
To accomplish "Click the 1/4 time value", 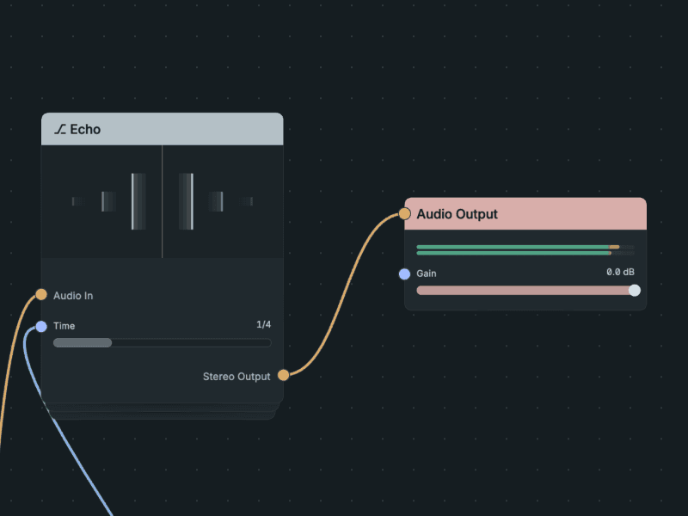I will 264,324.
